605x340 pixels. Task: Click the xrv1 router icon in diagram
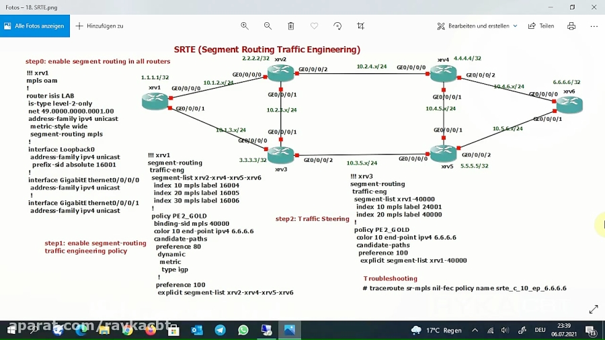click(155, 101)
